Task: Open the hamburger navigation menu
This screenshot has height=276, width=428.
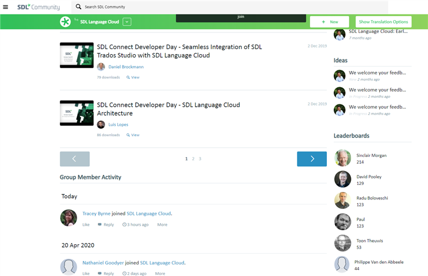Action: 6,7
